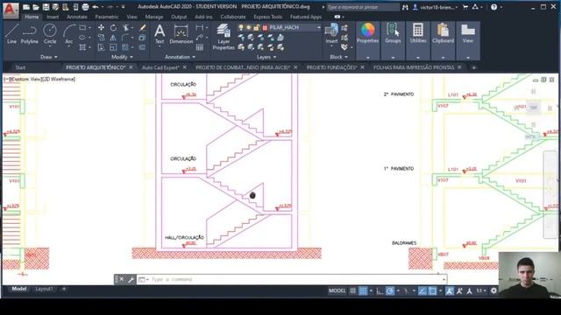Open the status bar customization gear
Screen dimensions: 561x315
click(494, 290)
